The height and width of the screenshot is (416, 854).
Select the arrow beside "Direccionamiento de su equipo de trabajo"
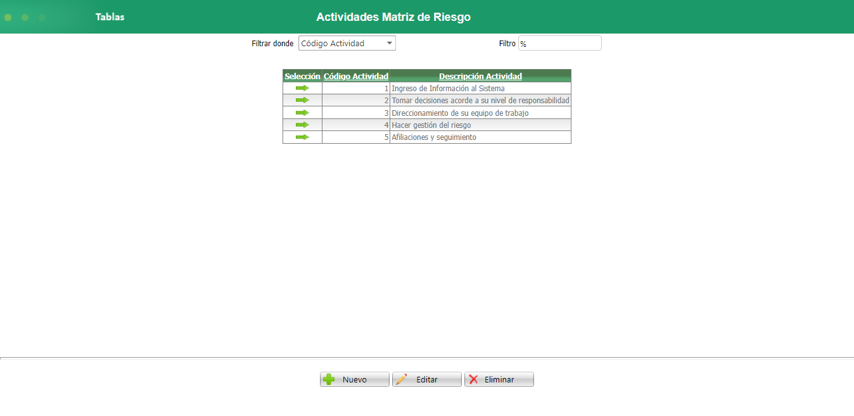tap(302, 112)
